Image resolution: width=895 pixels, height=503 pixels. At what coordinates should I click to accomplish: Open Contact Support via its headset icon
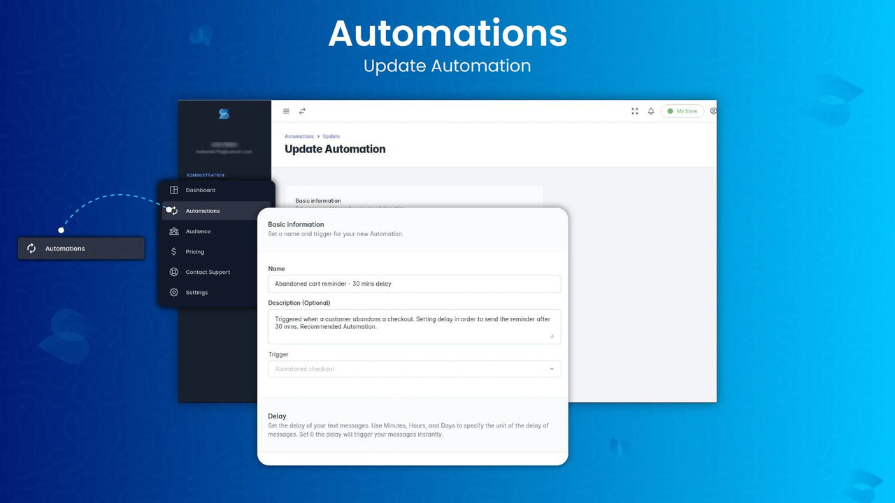[173, 272]
